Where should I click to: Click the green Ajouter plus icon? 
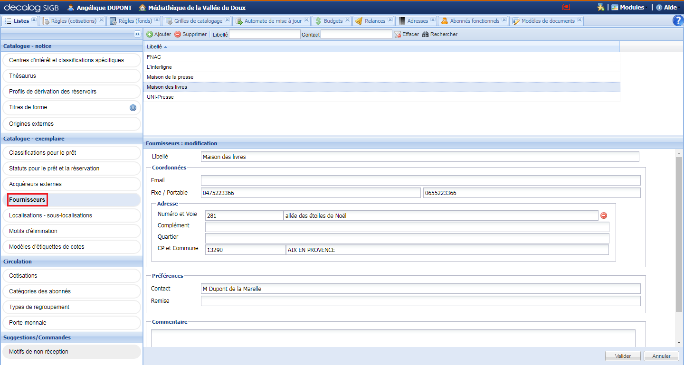[x=149, y=34]
